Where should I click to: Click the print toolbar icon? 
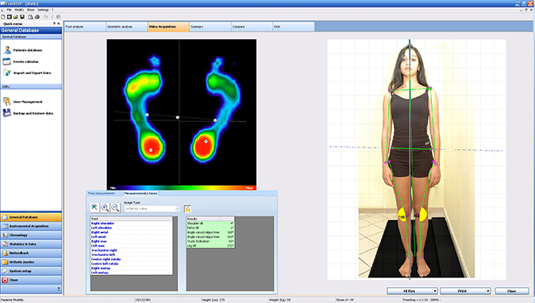38,17
